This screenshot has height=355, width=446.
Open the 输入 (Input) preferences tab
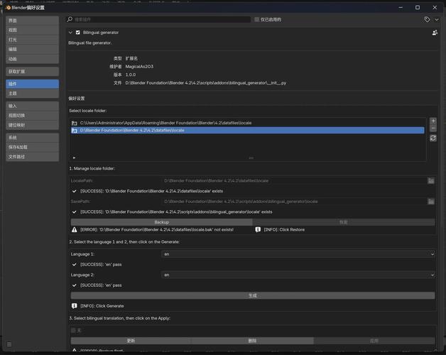[32, 106]
